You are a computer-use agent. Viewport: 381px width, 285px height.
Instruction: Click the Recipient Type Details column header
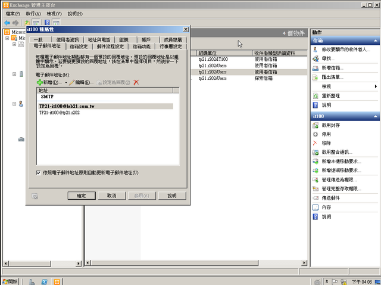coord(279,53)
